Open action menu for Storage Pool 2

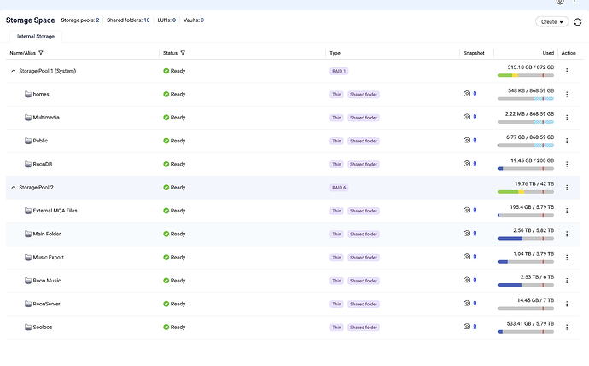567,188
